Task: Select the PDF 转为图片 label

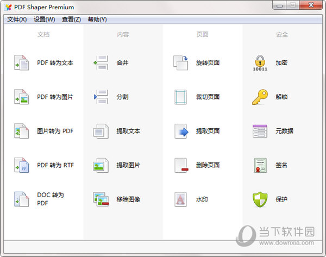Action: 55,97
